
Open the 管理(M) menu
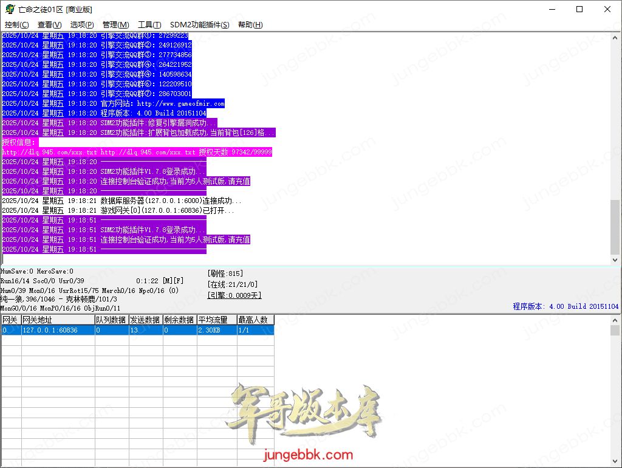tap(115, 25)
